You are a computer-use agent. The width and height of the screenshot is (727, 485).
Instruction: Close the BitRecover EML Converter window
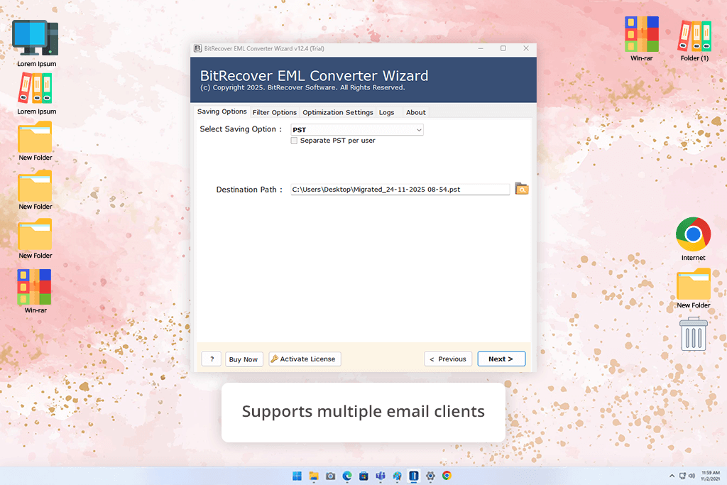[526, 48]
